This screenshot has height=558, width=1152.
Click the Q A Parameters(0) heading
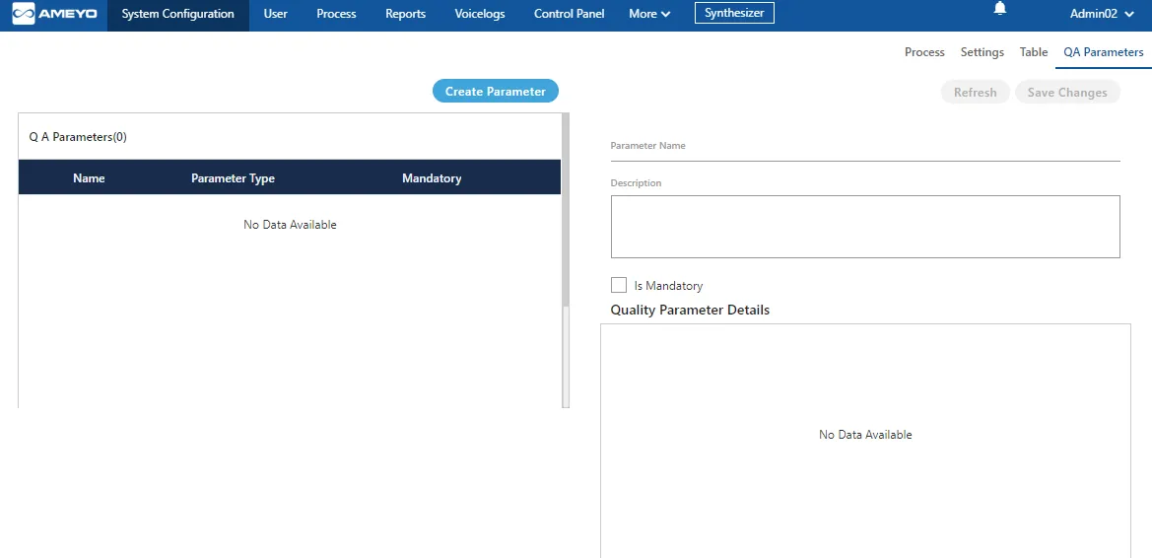78,137
